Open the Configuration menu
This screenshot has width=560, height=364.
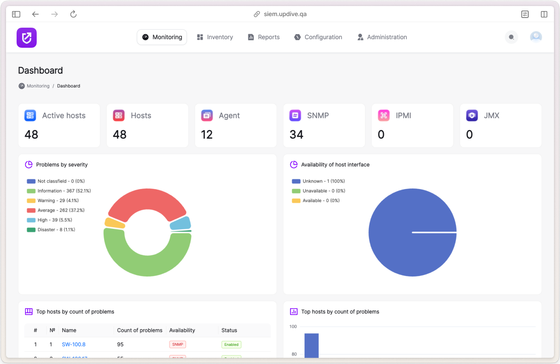coord(318,37)
